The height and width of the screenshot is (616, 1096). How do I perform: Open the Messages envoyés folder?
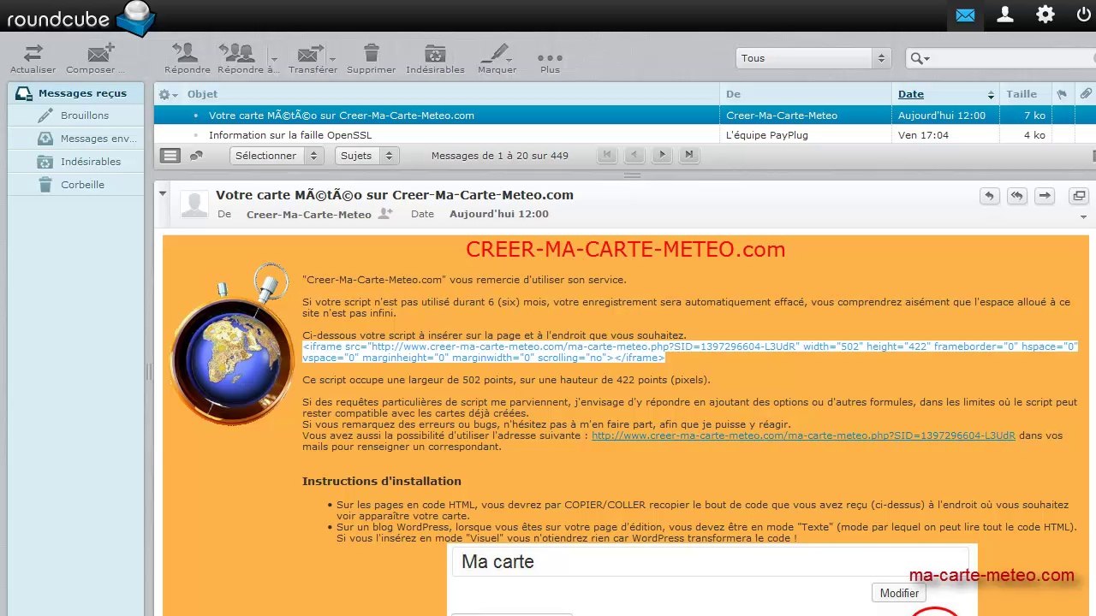point(75,139)
